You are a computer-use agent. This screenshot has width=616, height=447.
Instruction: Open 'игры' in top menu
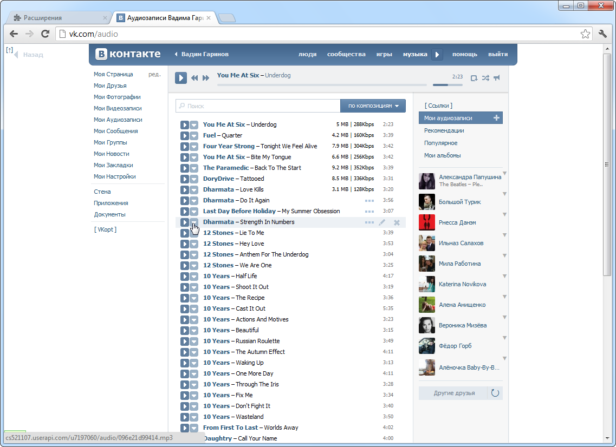point(384,55)
